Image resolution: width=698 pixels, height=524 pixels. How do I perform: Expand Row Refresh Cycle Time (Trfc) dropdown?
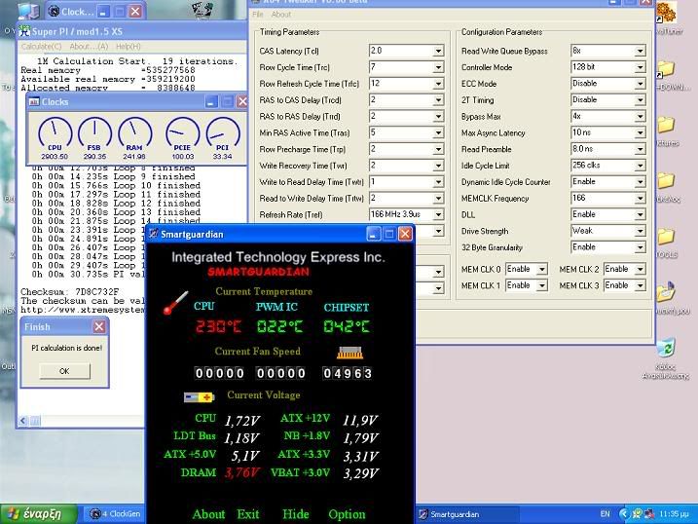[438, 84]
